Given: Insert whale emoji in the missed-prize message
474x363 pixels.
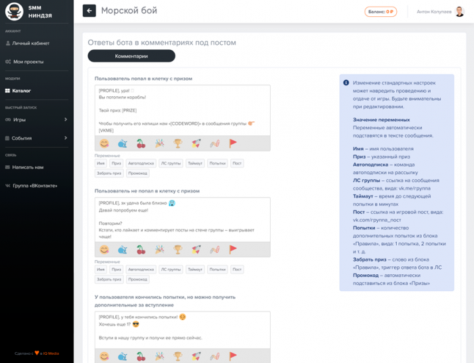Looking at the screenshot, I should point(123,249).
